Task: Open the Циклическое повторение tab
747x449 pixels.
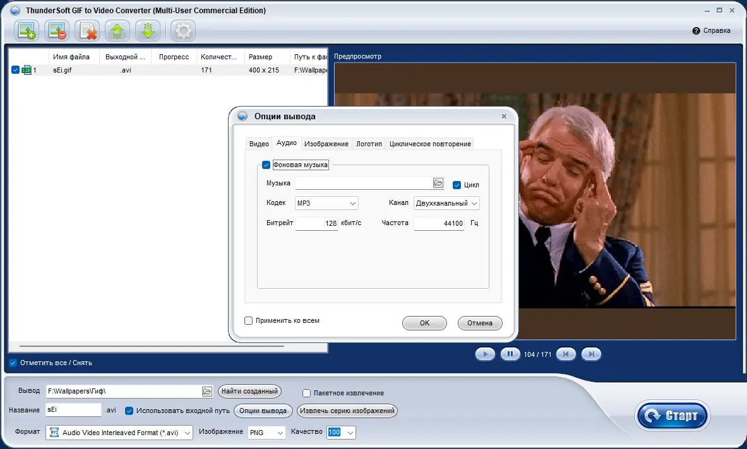Action: coord(430,144)
